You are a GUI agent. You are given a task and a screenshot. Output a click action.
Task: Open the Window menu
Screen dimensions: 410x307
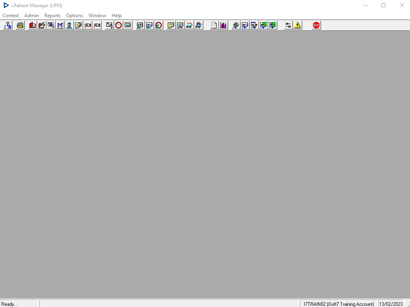[x=97, y=16]
